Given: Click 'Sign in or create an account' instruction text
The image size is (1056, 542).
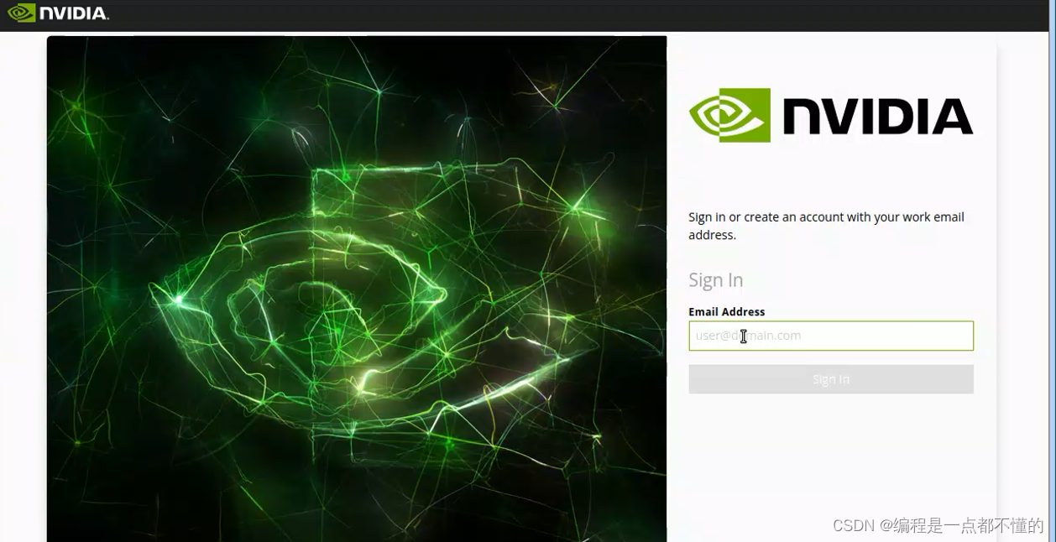Looking at the screenshot, I should [x=826, y=226].
